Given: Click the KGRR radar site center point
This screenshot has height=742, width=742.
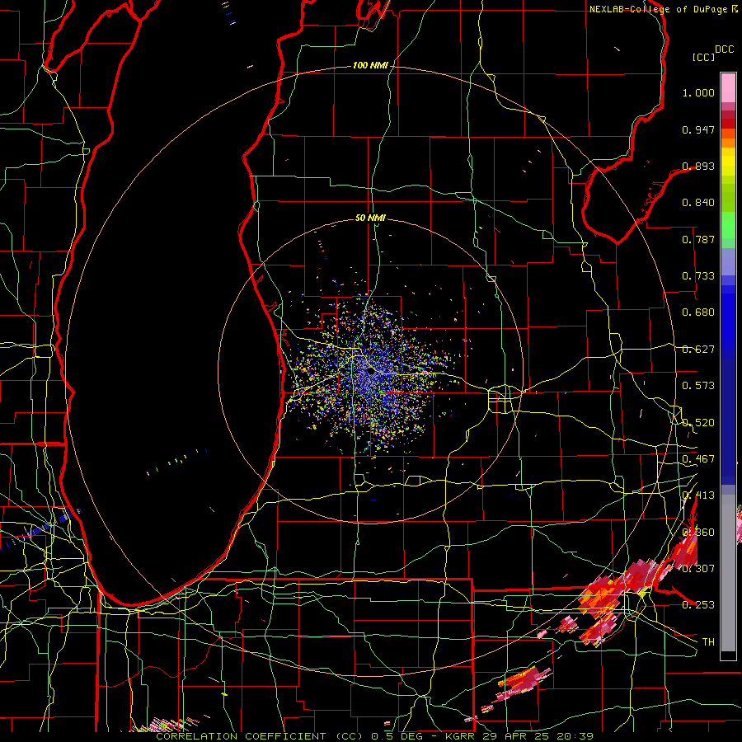Looking at the screenshot, I should pos(371,373).
